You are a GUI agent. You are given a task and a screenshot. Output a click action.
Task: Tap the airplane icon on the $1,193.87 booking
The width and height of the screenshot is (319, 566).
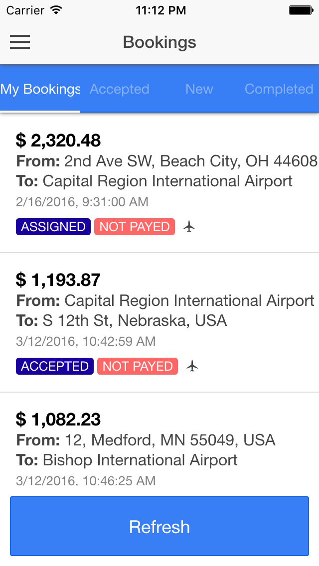pos(192,366)
